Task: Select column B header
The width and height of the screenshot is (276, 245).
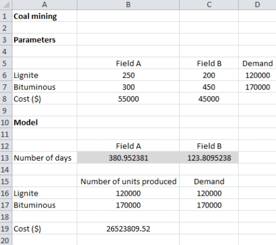Action: (x=128, y=5)
